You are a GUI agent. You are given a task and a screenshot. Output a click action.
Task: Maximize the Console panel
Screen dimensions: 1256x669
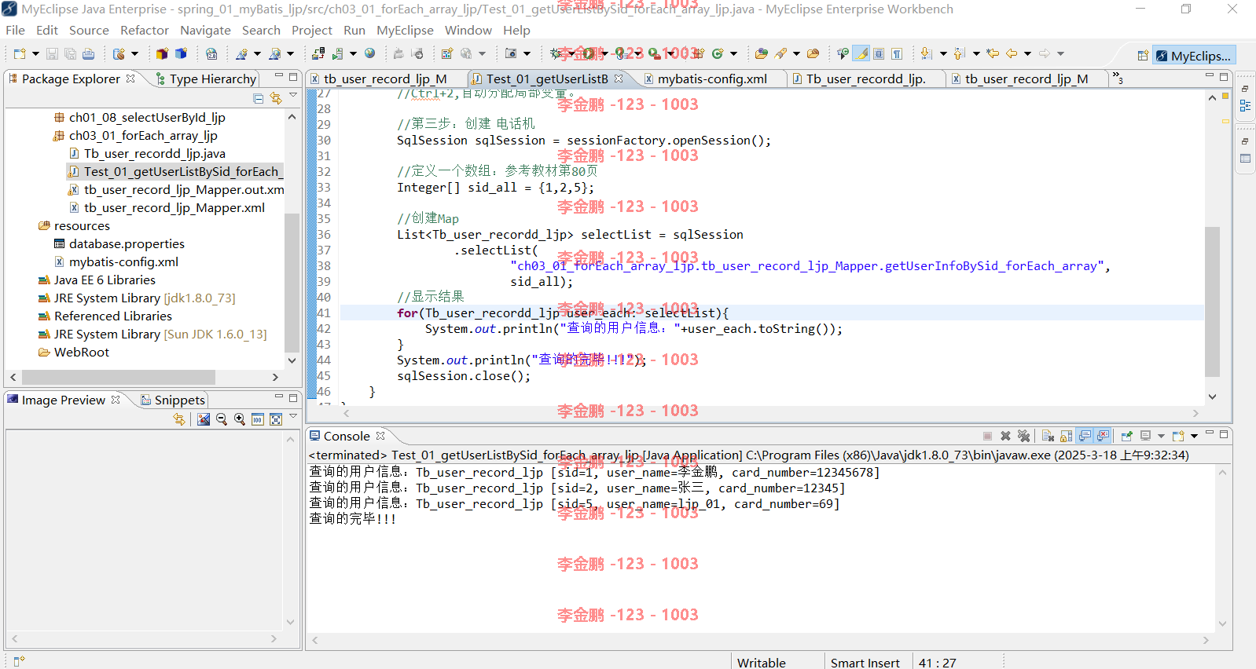[1224, 434]
